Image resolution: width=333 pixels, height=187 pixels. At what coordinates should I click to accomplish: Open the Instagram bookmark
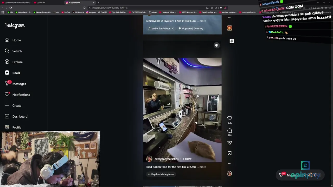coord(91,12)
